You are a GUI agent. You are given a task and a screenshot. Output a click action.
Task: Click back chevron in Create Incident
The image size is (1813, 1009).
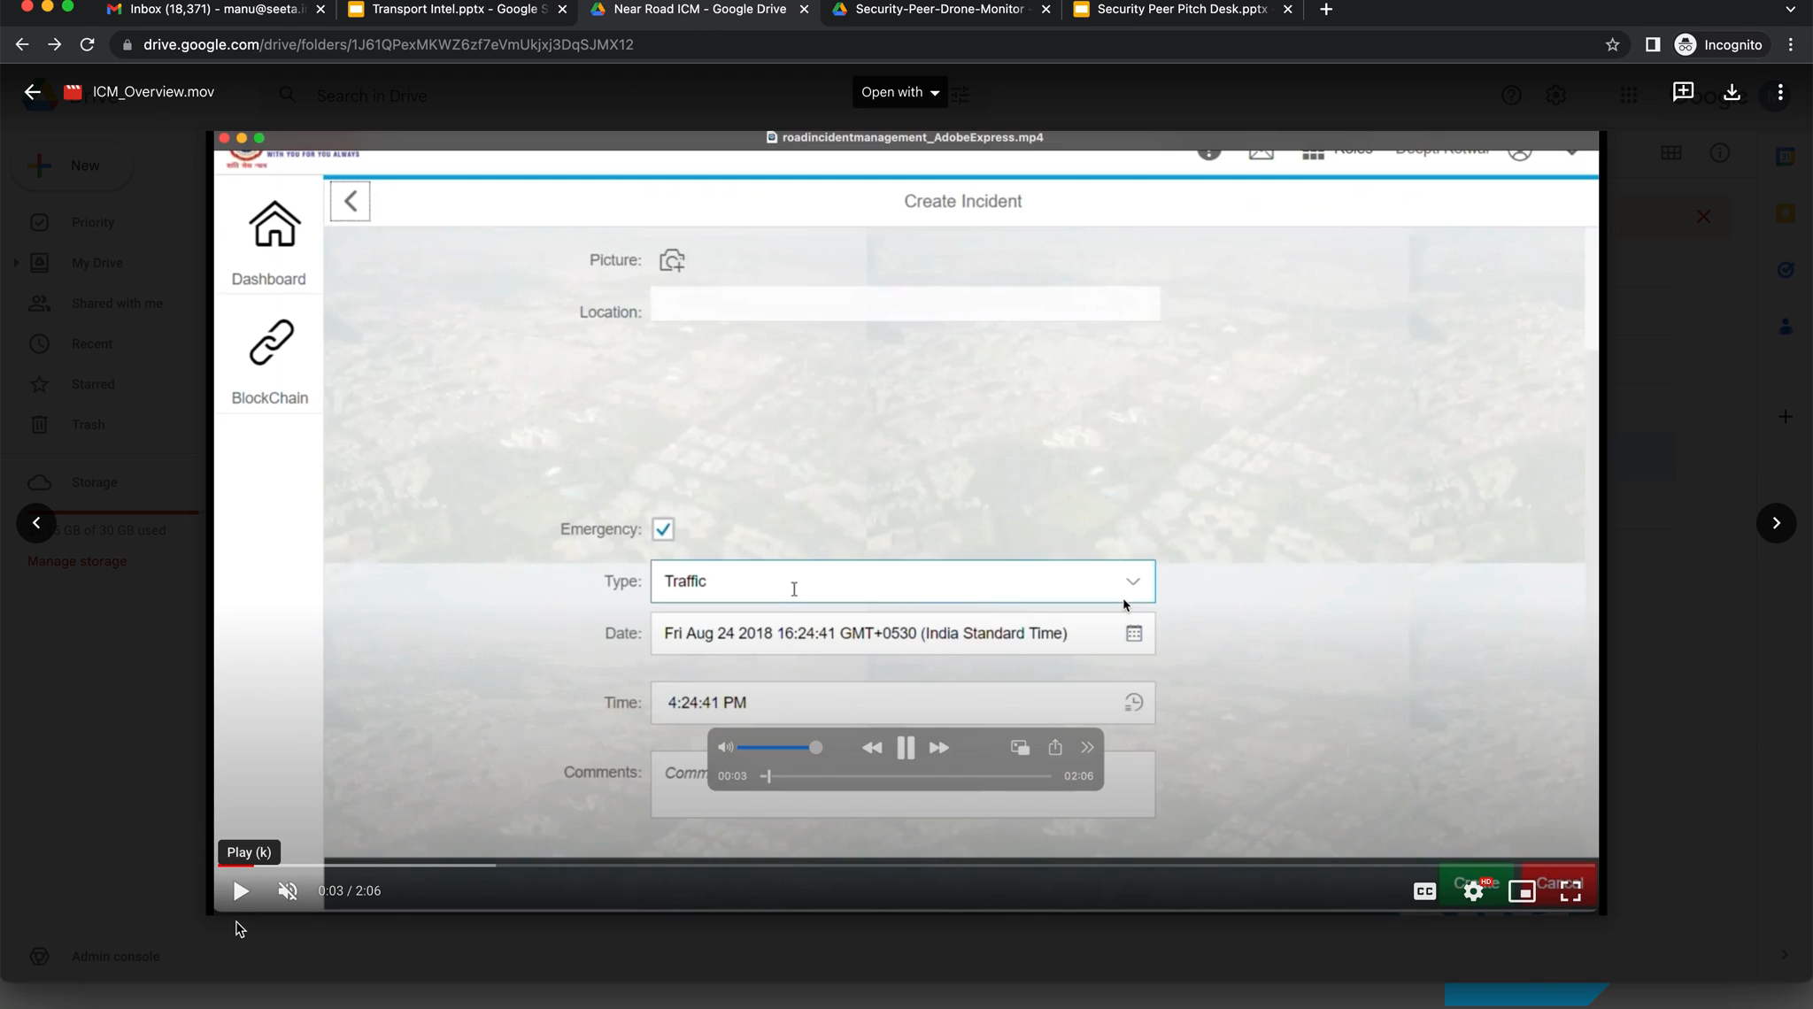point(351,201)
